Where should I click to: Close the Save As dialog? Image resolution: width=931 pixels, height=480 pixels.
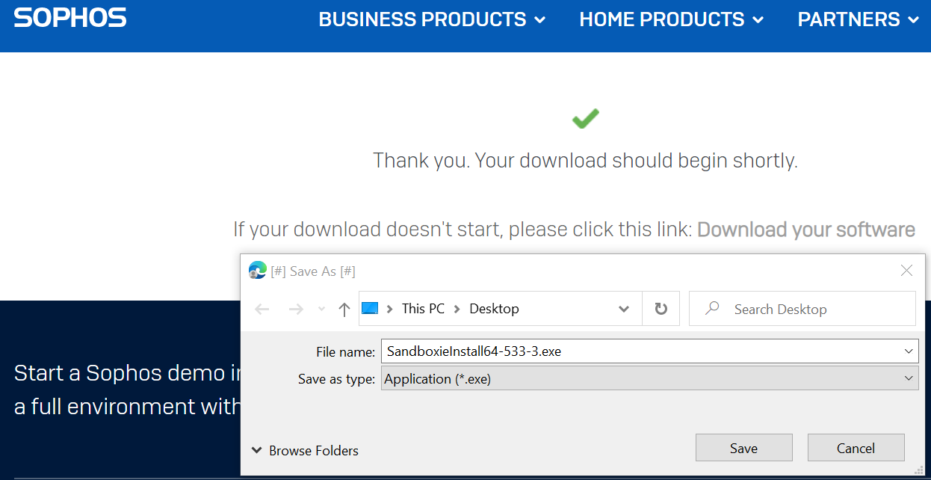[906, 271]
